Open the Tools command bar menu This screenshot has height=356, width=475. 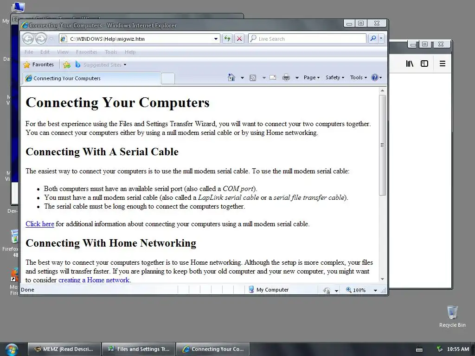(359, 77)
